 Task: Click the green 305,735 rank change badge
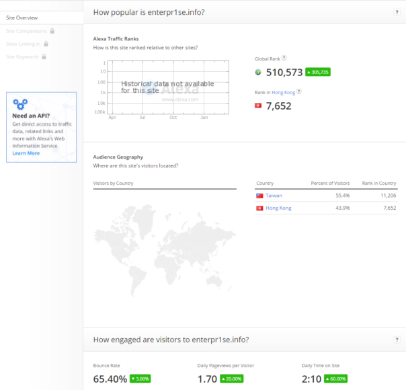(x=318, y=72)
